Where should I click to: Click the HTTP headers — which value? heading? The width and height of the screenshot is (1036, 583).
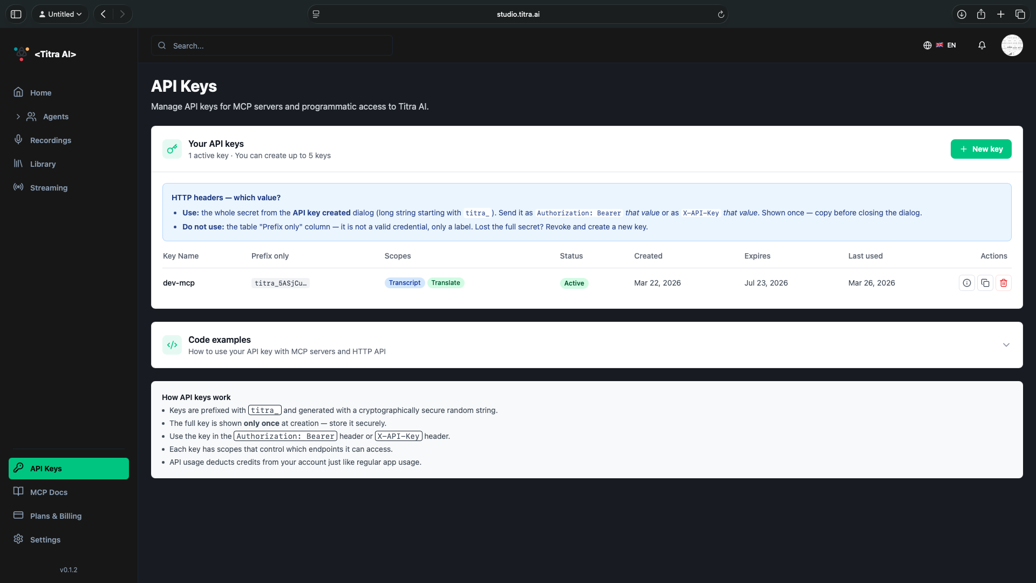tap(226, 198)
